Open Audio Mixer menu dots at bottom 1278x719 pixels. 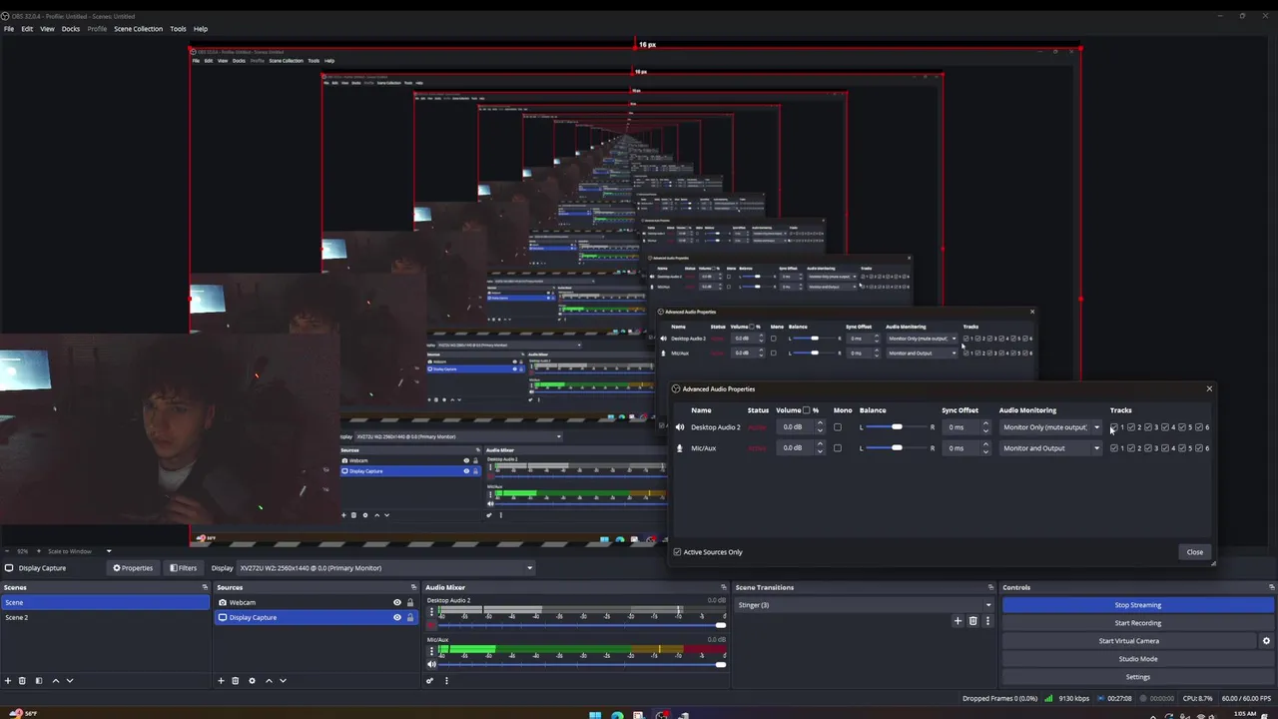pos(446,680)
